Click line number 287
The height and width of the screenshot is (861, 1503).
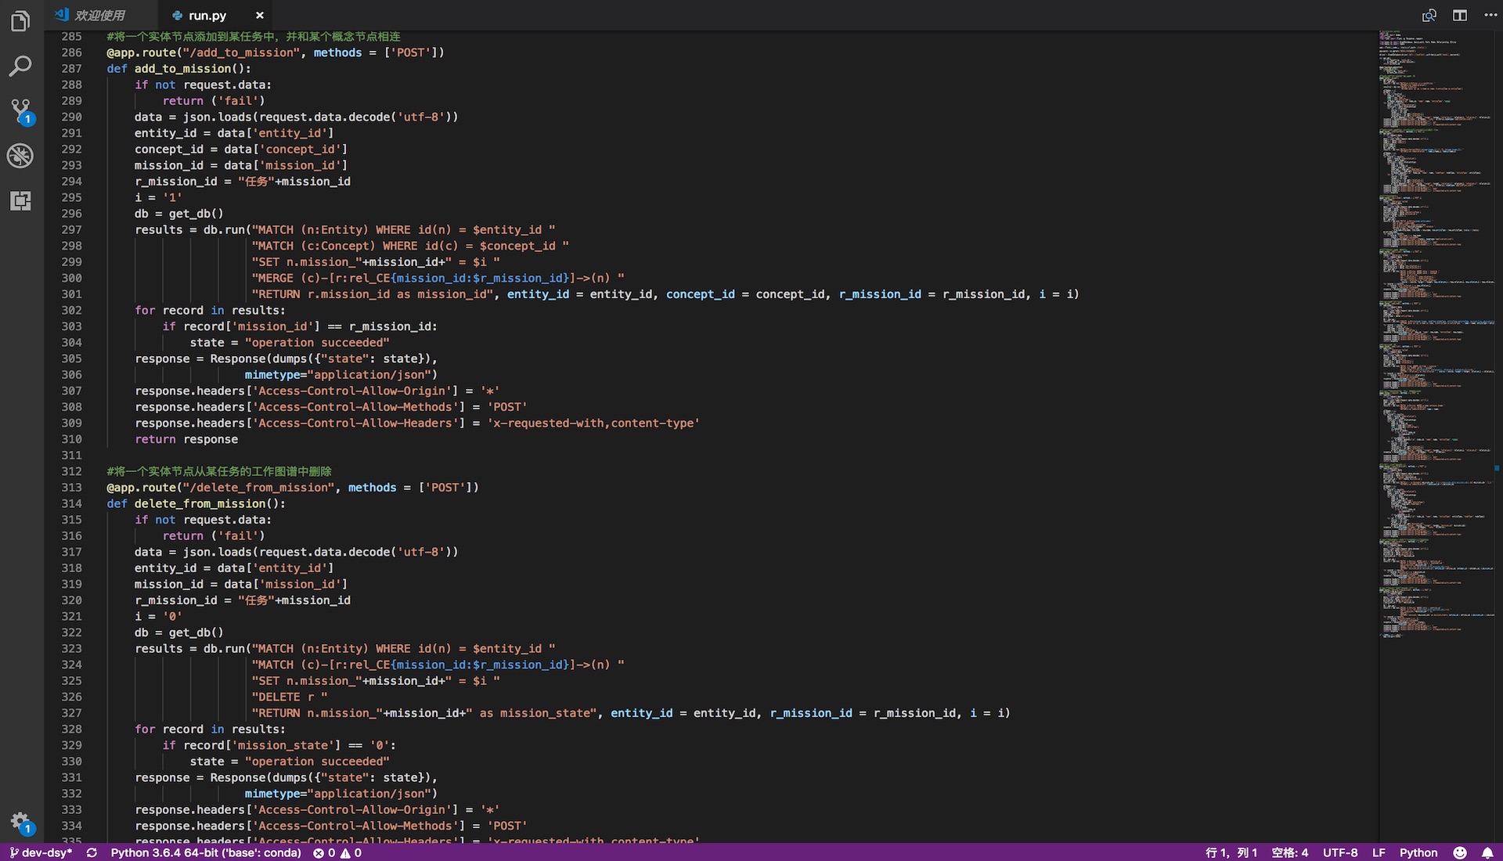pyautogui.click(x=71, y=68)
